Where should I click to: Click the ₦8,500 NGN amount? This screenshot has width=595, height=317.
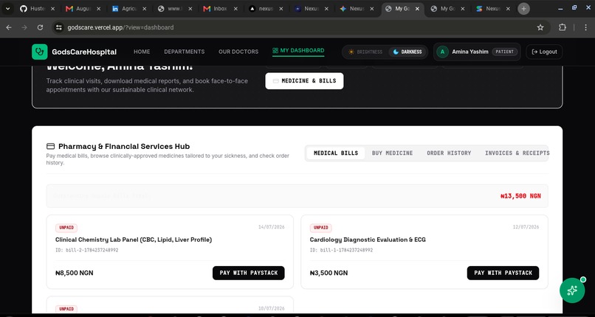pyautogui.click(x=75, y=273)
